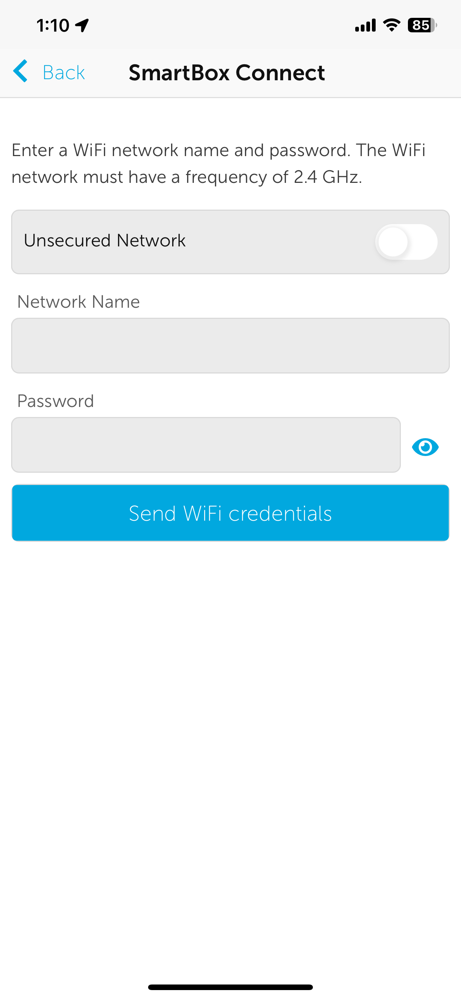Enable the Unsecured Network switch

(406, 242)
